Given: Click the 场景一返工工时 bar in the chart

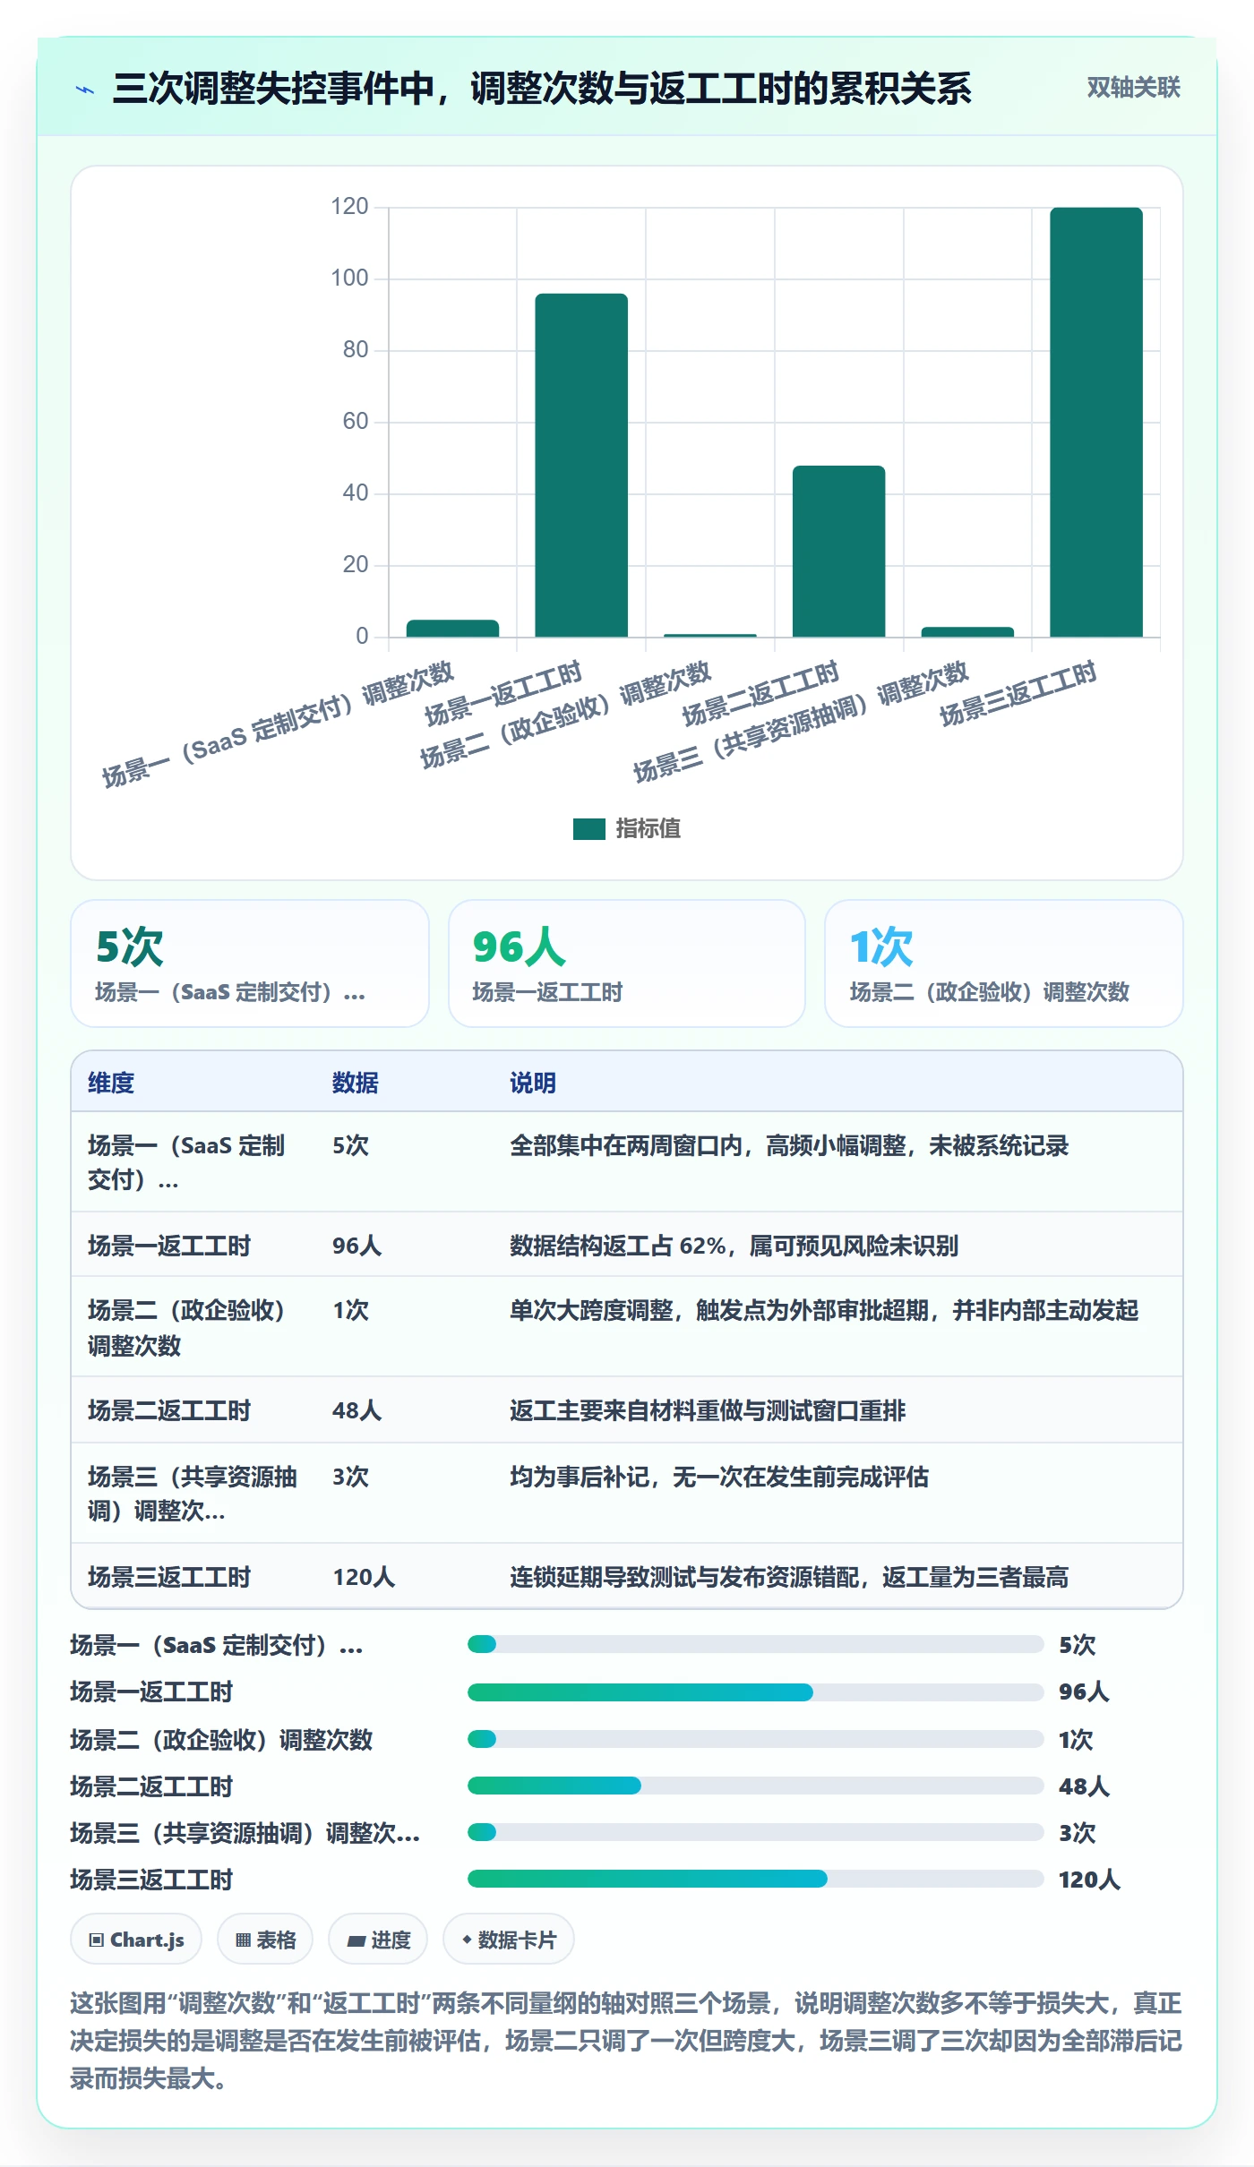Looking at the screenshot, I should click(x=581, y=465).
